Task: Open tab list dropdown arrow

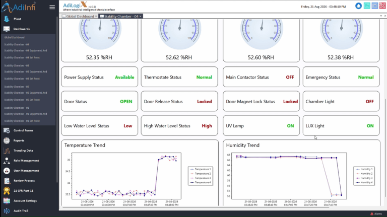Action: click(380, 16)
